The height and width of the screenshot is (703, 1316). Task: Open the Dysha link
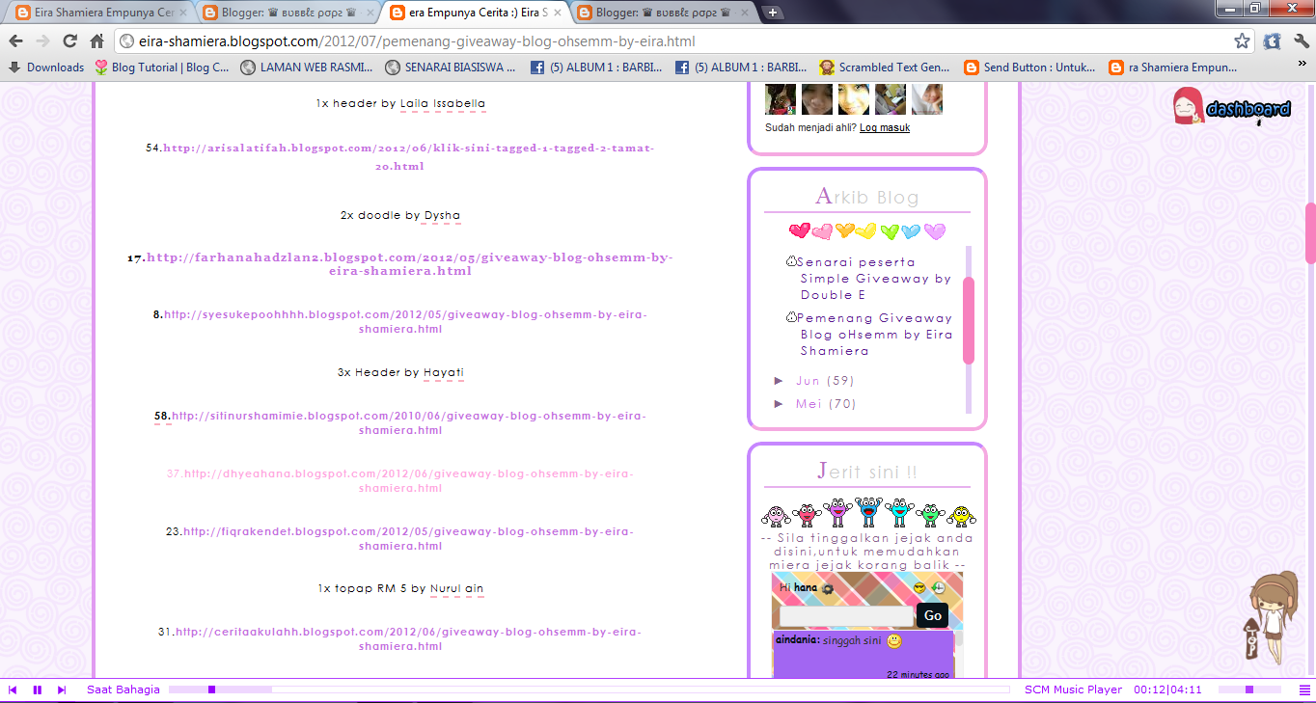(x=442, y=216)
